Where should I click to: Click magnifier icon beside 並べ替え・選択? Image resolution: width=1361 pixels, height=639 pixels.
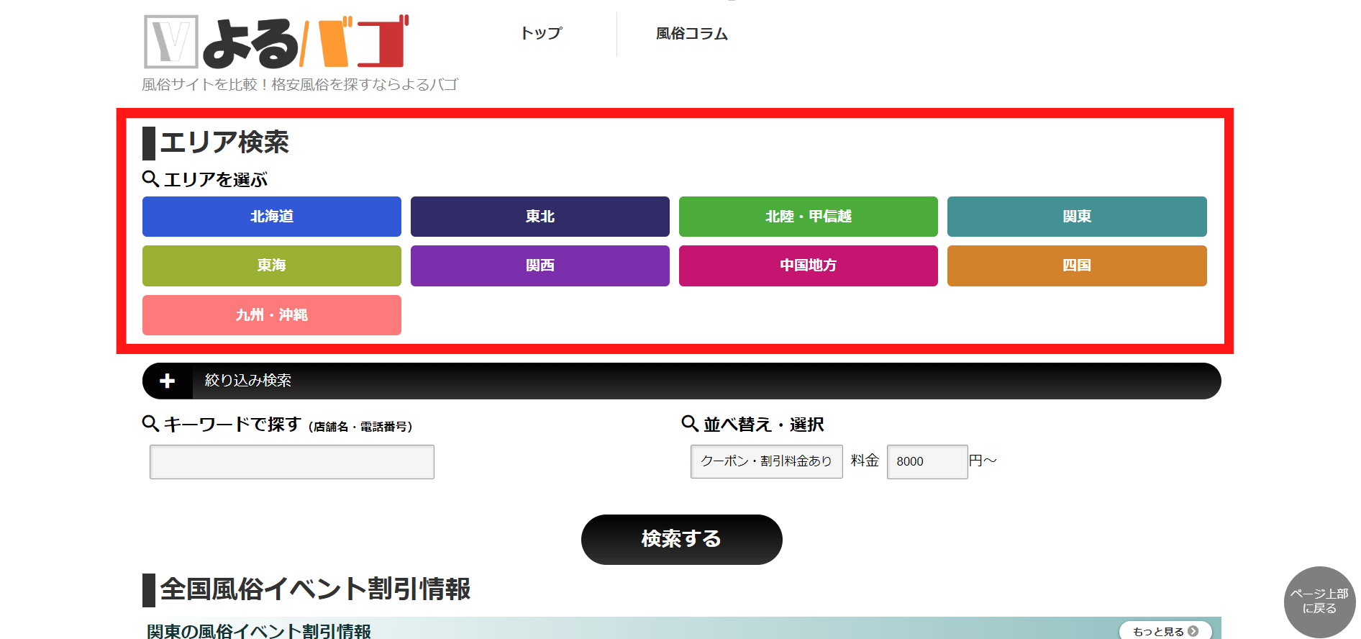[690, 423]
